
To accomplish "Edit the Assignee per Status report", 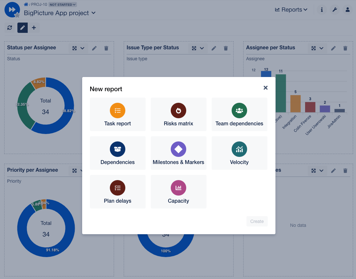I will click(333, 48).
